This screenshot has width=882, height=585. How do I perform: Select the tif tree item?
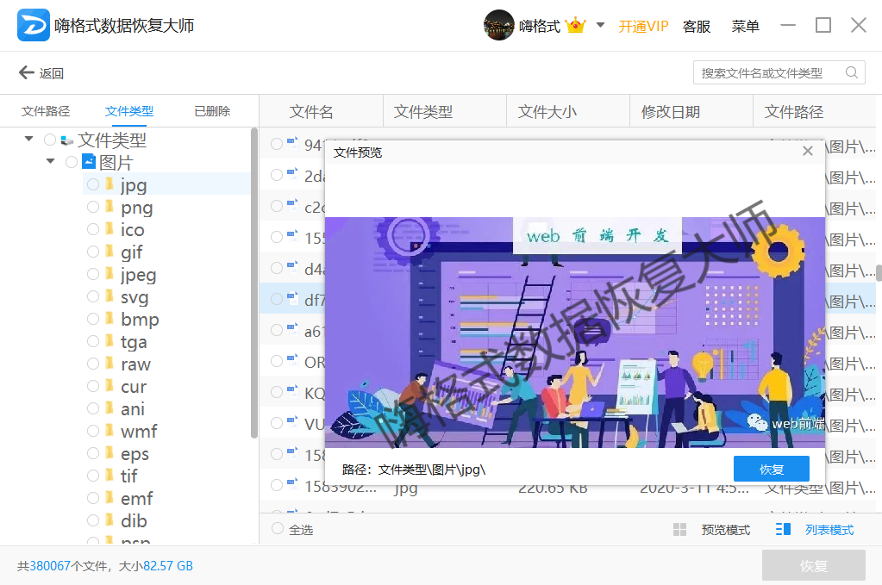point(128,476)
